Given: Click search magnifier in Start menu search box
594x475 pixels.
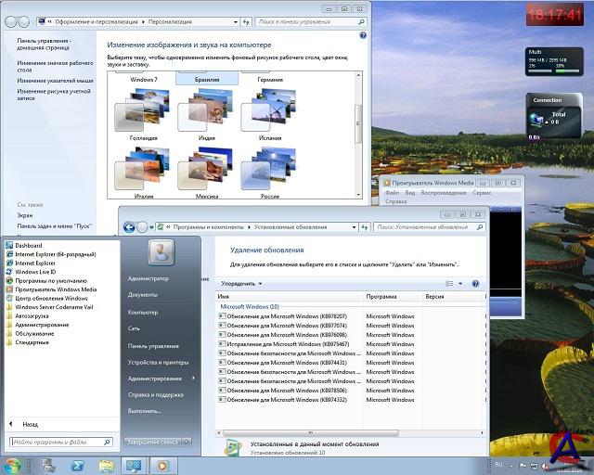Looking at the screenshot, I should pos(108,442).
